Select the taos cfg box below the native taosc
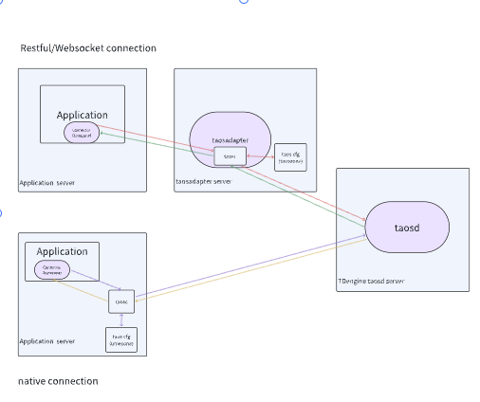 121,339
